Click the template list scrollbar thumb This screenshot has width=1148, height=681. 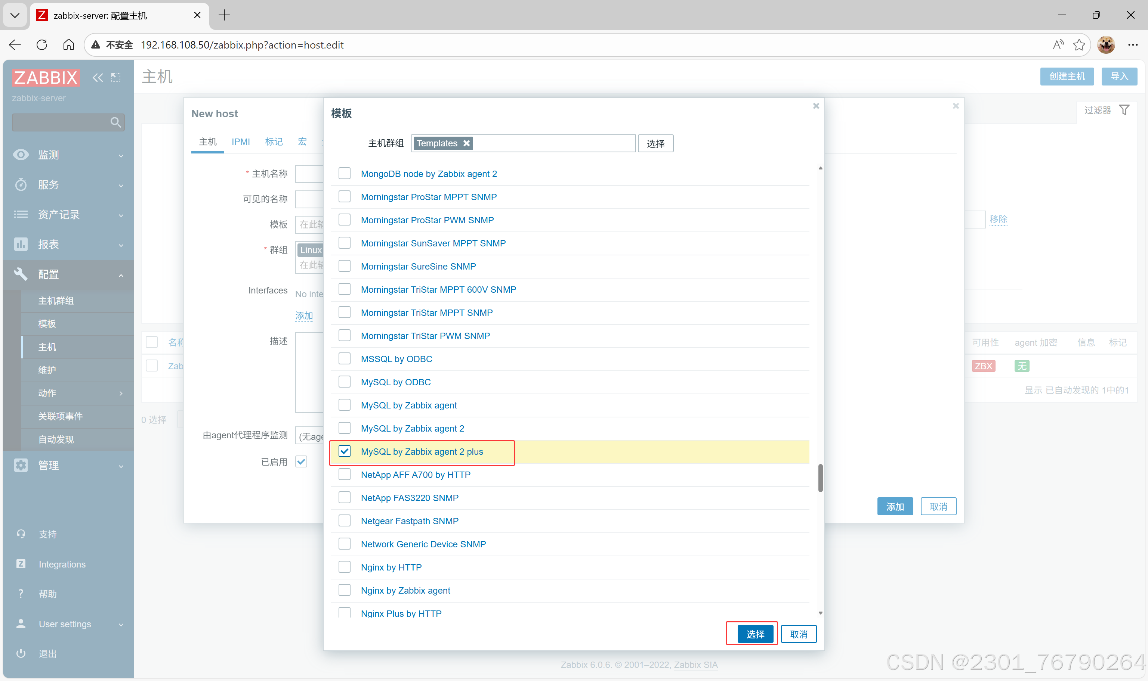pyautogui.click(x=820, y=478)
